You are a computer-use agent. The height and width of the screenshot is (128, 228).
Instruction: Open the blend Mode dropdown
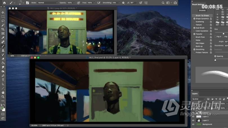[48, 3]
